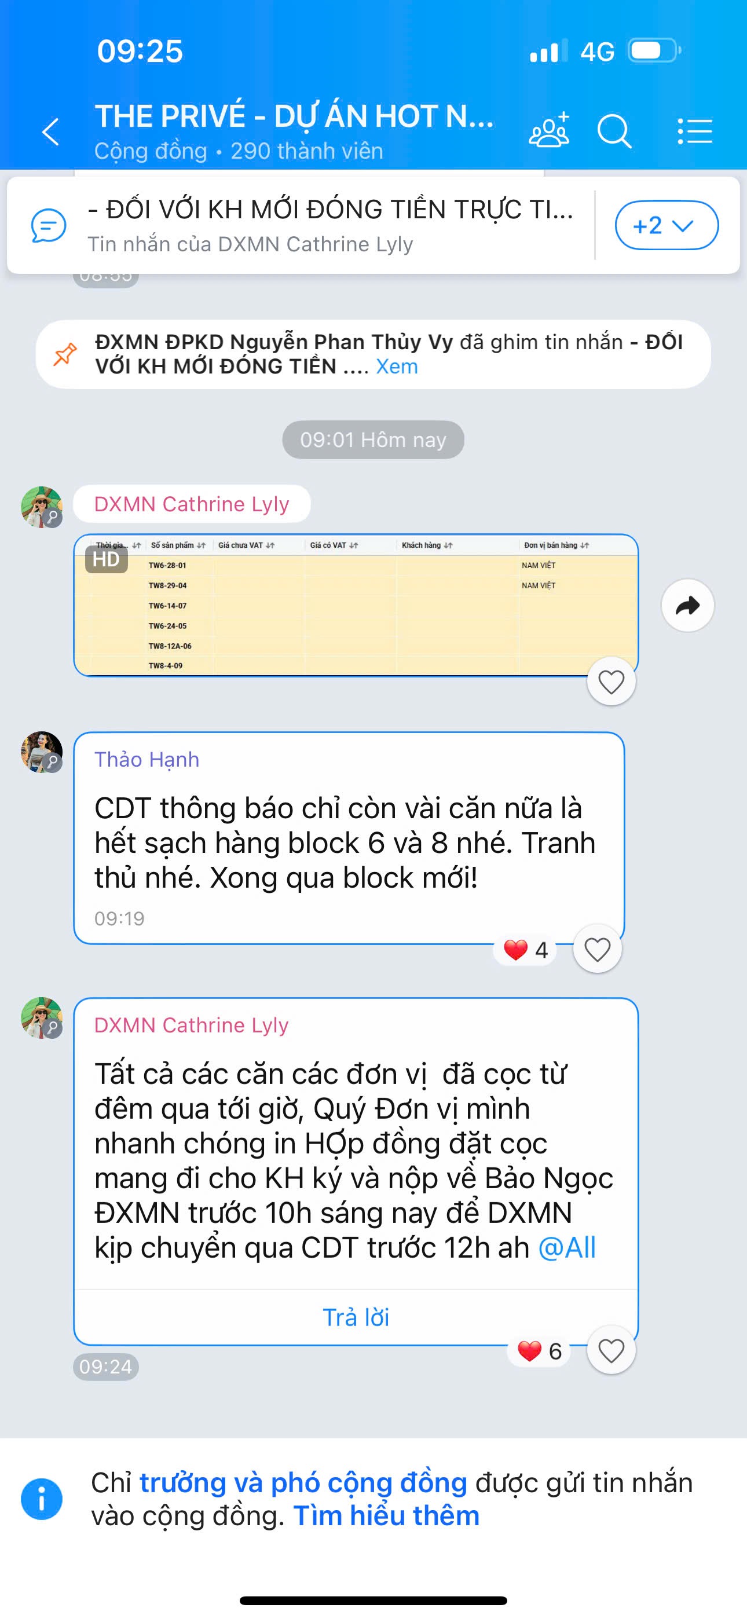Open community options list menu
Viewport: 747px width, 1619px height.
tap(695, 131)
